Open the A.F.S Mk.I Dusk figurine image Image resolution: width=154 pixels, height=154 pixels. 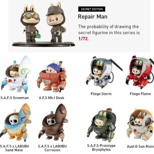(x=52, y=76)
